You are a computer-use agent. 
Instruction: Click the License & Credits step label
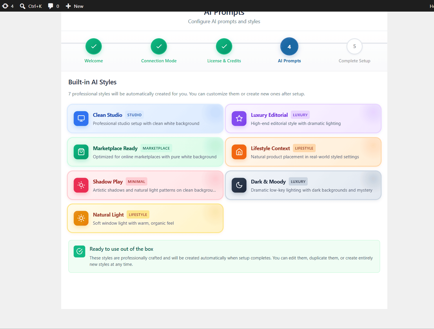click(224, 61)
